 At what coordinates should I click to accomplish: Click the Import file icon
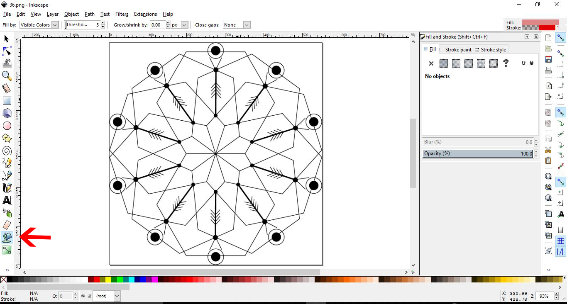coord(548,86)
